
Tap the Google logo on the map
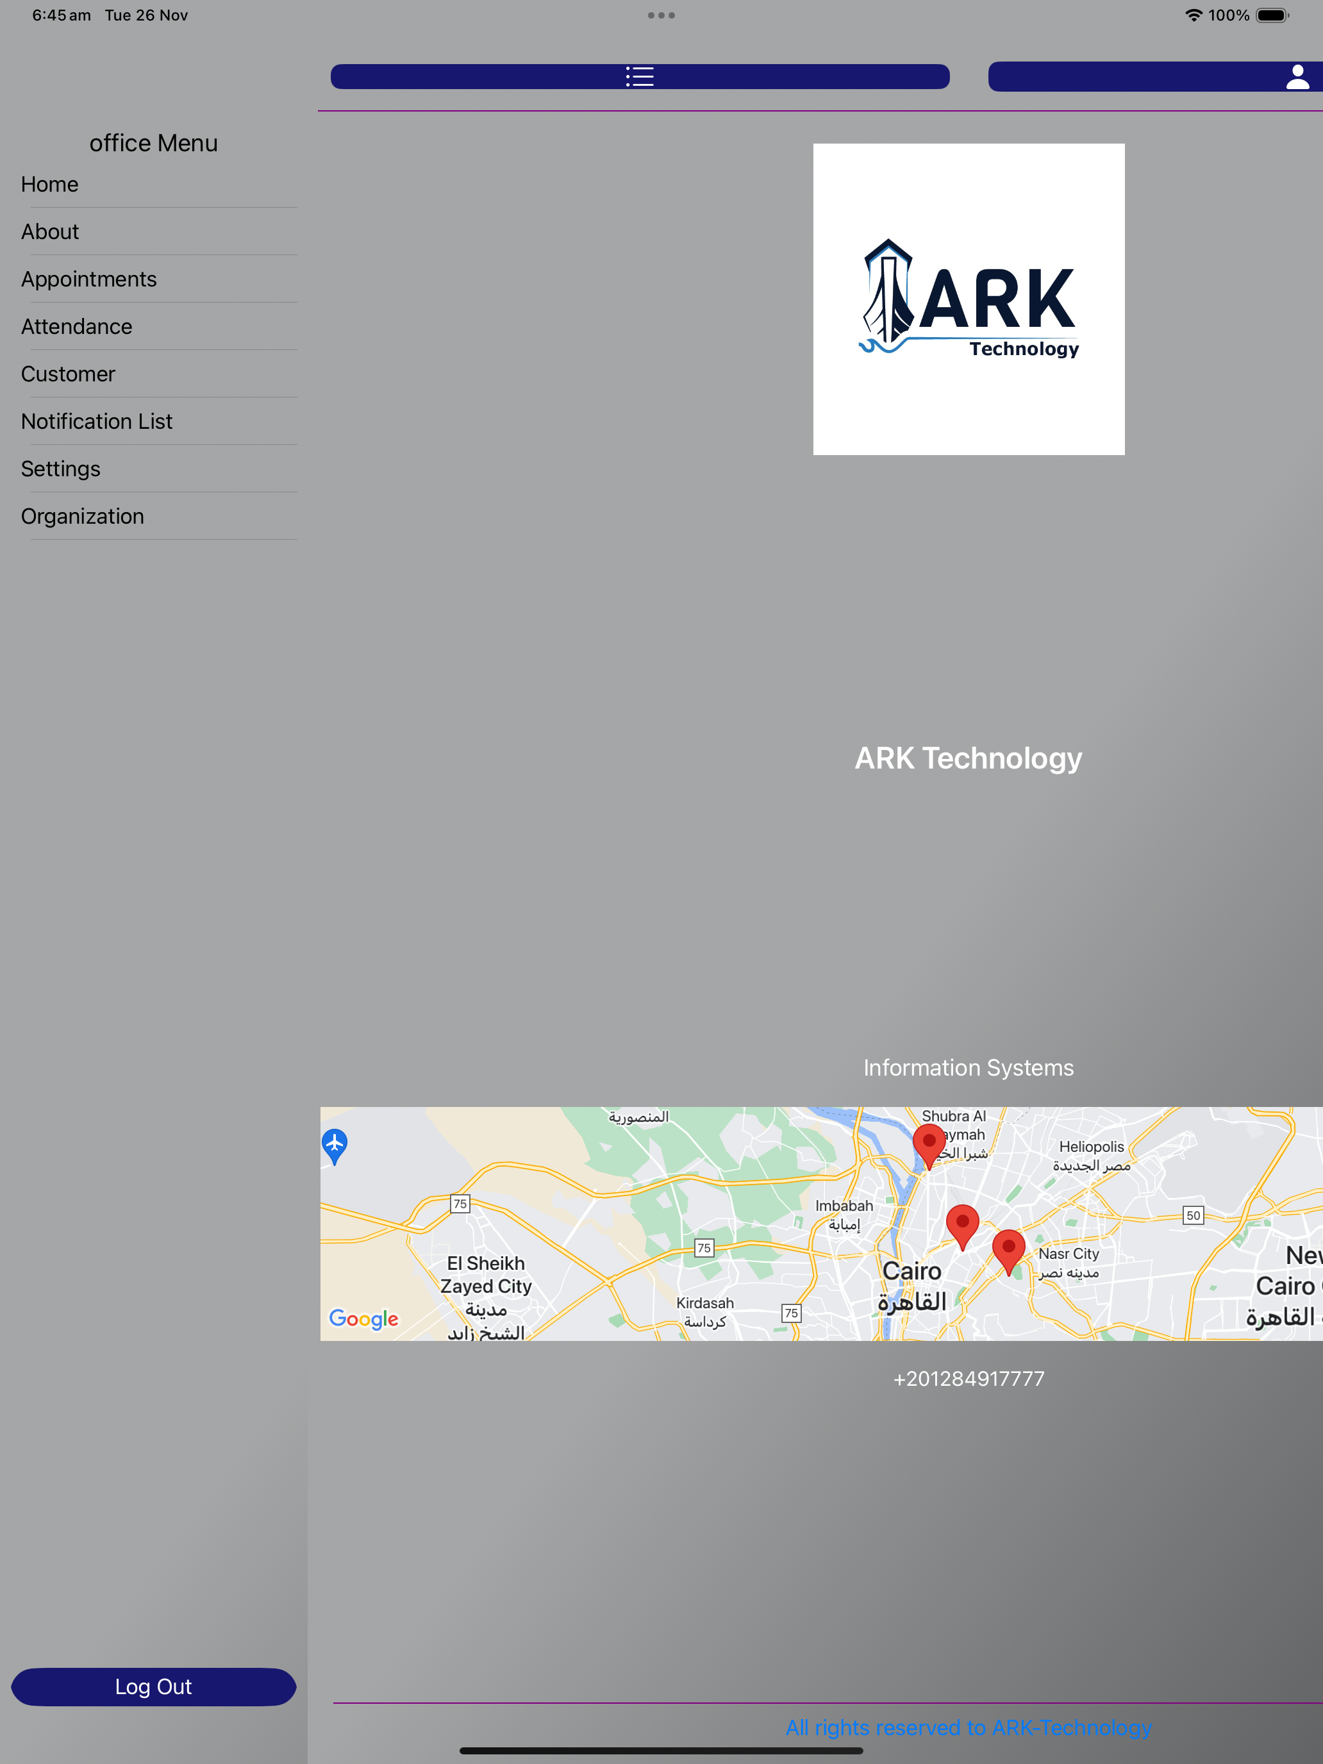coord(363,1319)
